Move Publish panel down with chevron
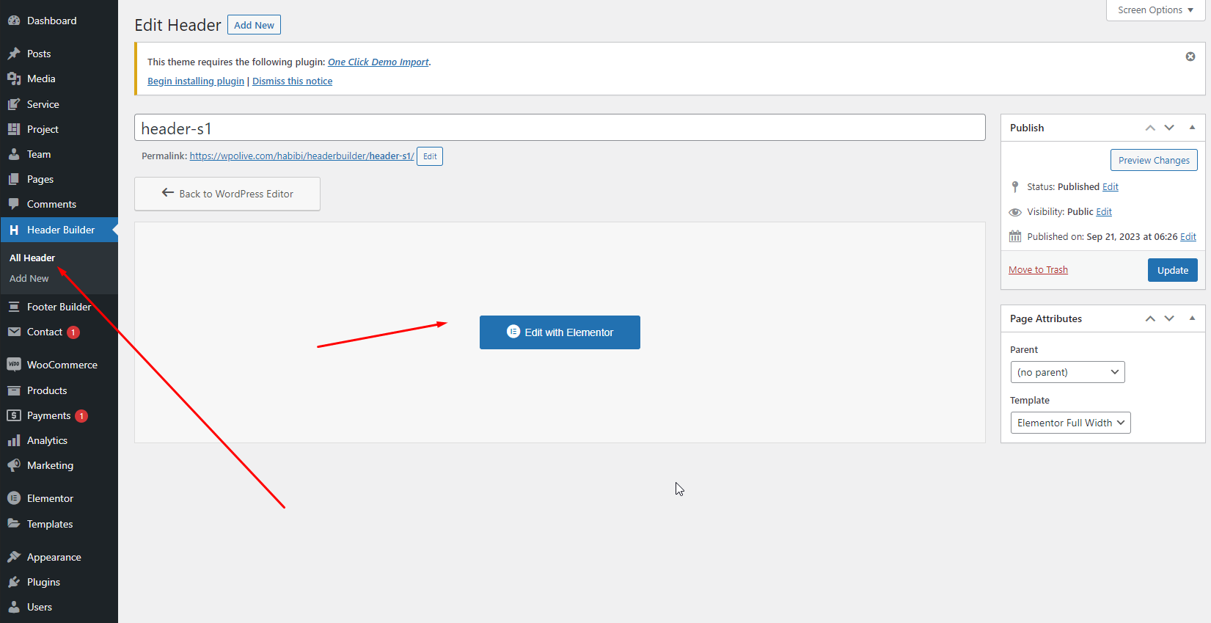The image size is (1211, 623). 1169,128
